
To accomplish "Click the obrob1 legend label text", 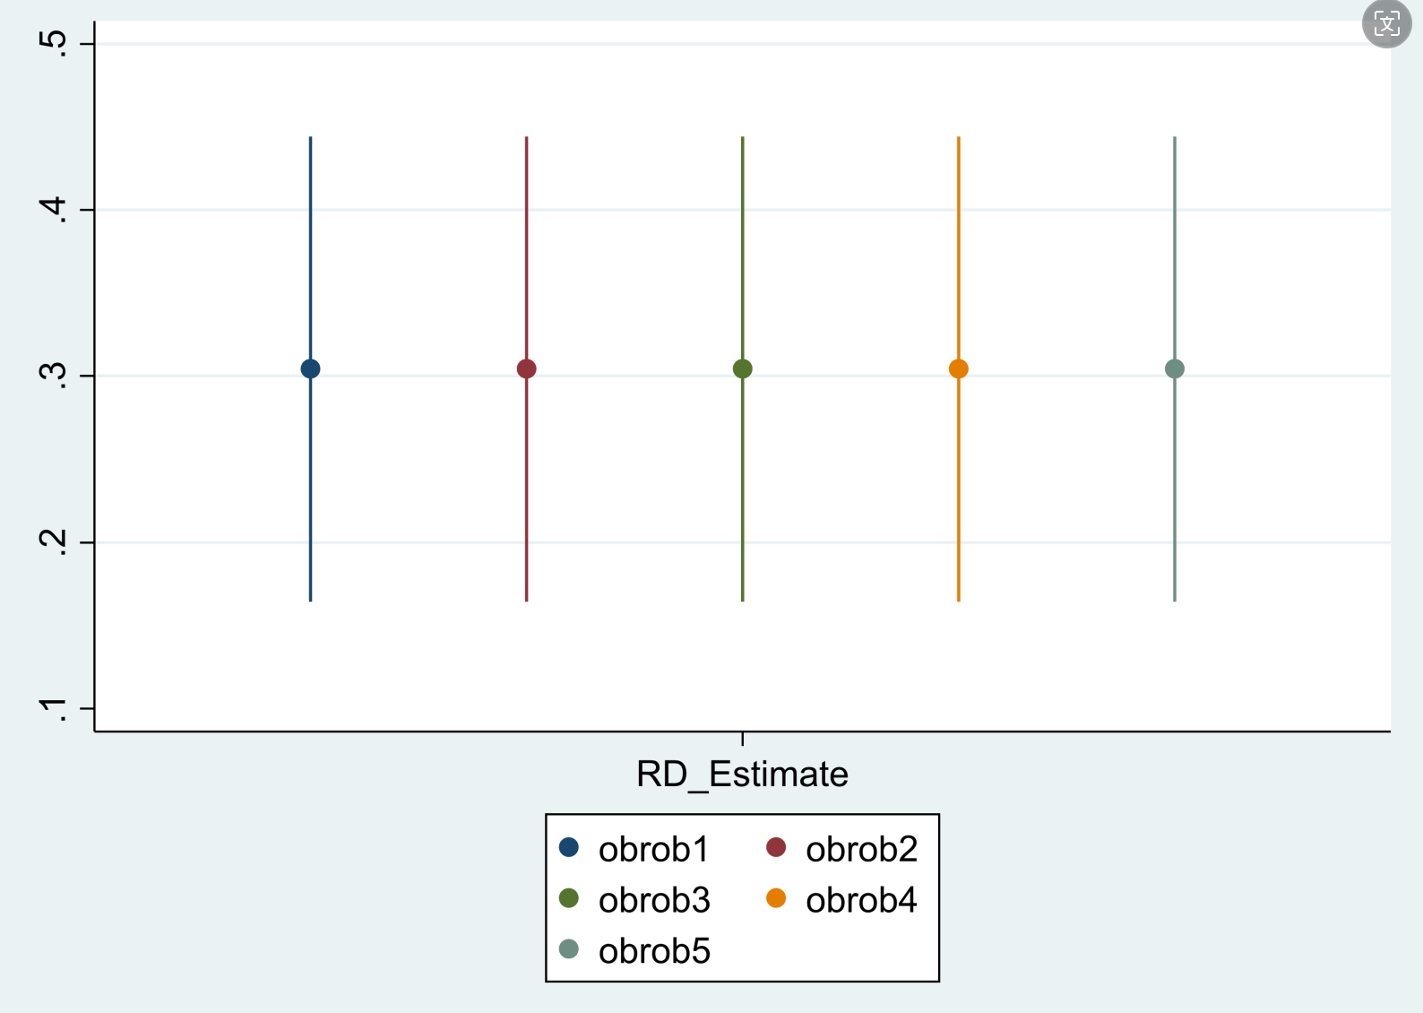I will coord(653,849).
